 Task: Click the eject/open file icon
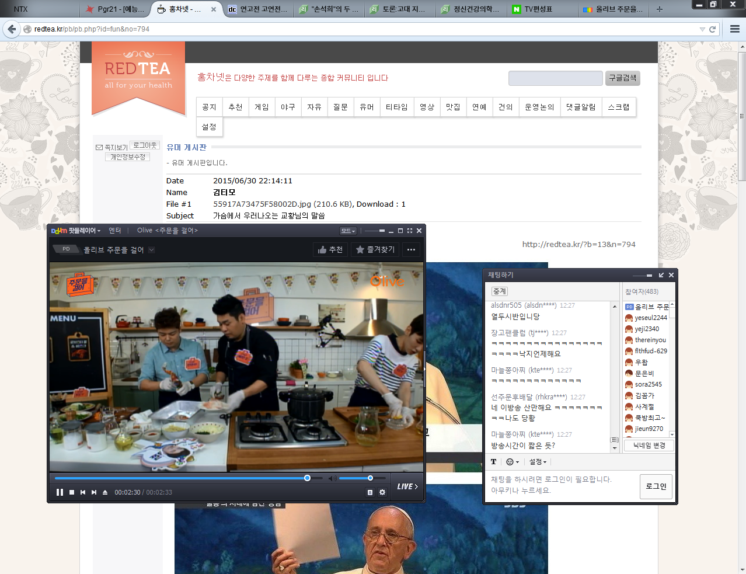tap(105, 492)
